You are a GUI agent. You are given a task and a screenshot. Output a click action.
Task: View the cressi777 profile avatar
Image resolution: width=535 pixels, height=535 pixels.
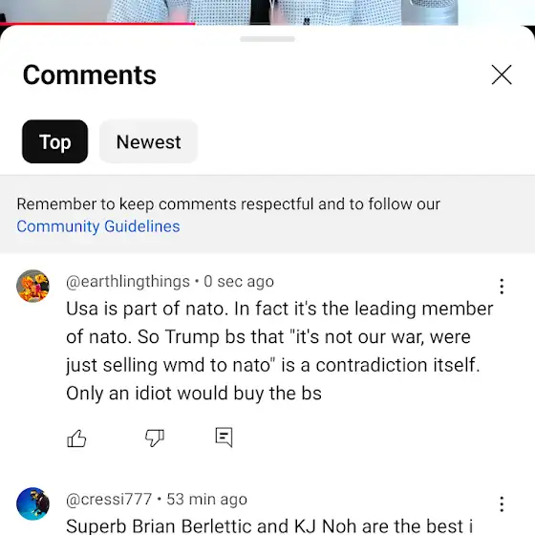(x=32, y=503)
